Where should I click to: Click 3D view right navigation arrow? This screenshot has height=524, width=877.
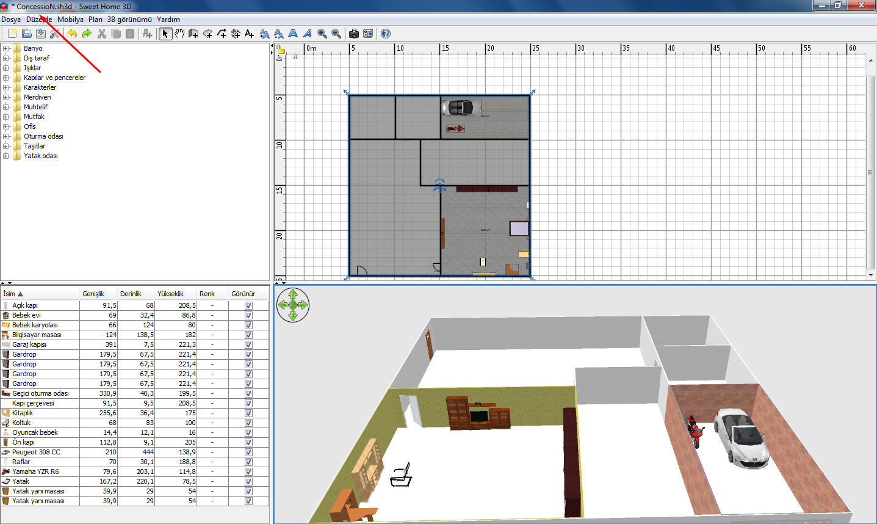coord(303,305)
